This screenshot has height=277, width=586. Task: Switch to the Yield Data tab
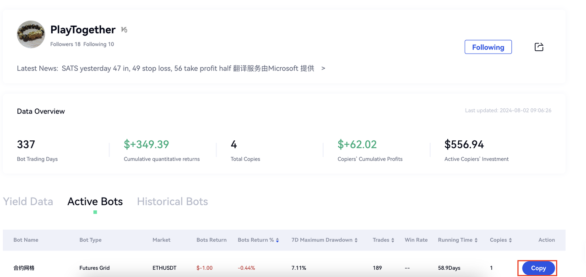click(x=28, y=202)
